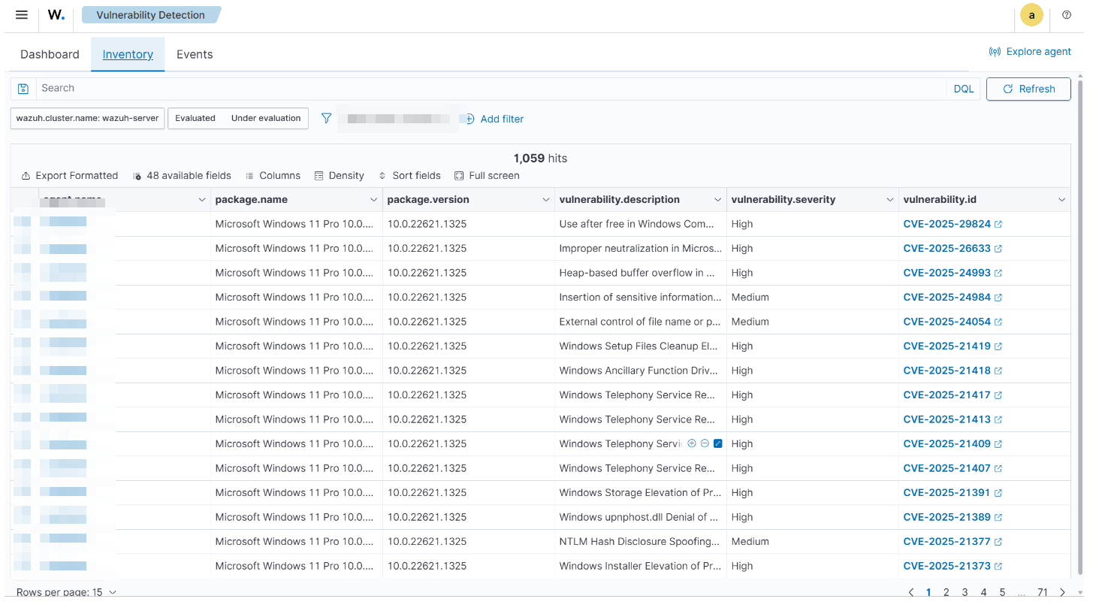Open package.name column header menu
Image resolution: width=1102 pixels, height=611 pixels.
373,200
